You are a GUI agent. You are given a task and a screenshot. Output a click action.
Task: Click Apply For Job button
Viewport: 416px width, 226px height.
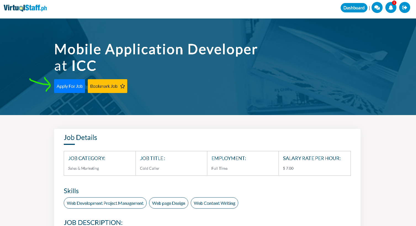pos(70,86)
